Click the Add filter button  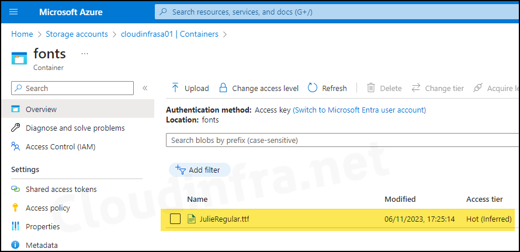(x=200, y=170)
